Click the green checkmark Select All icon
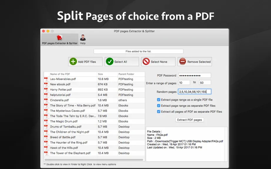Screen dimensions: 271x169 click(x=110, y=62)
